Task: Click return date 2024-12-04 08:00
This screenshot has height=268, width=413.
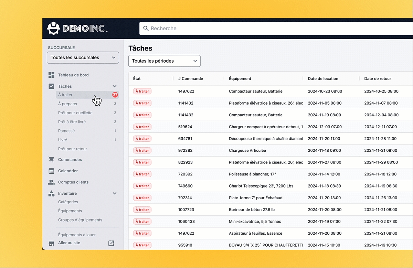Action: (382, 115)
